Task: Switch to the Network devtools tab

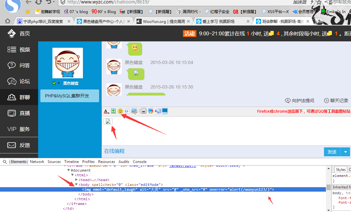Action: [x=37, y=161]
